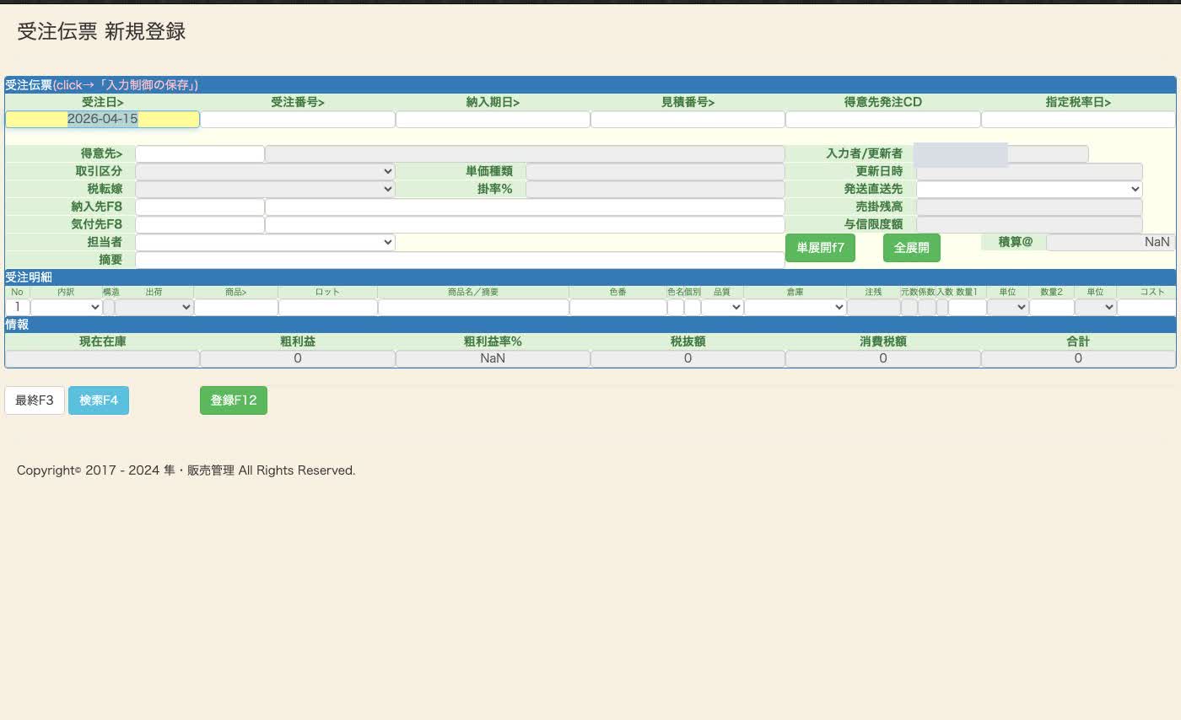The width and height of the screenshot is (1181, 720).
Task: Click the 最終F3 button
Action: click(35, 400)
